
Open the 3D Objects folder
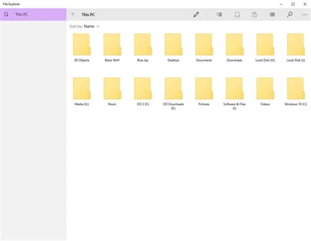click(x=81, y=48)
